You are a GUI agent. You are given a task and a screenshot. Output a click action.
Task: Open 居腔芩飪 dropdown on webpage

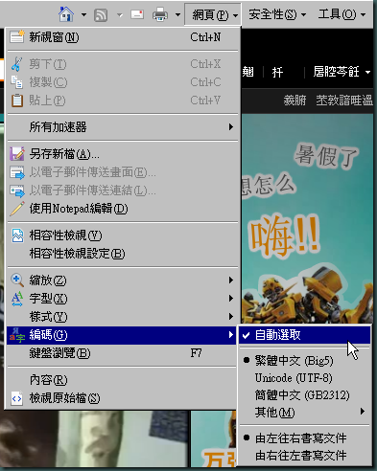342,72
